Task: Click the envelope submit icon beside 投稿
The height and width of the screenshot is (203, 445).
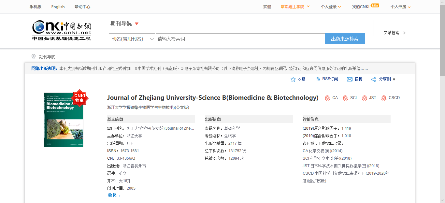Action: 350,79
